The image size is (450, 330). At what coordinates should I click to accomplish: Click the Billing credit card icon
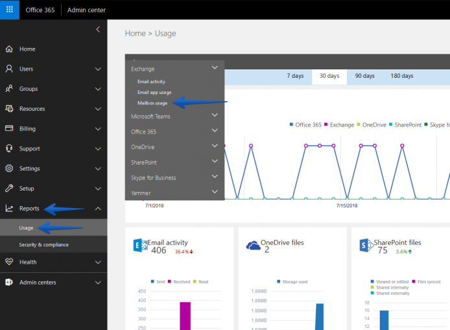click(x=9, y=128)
